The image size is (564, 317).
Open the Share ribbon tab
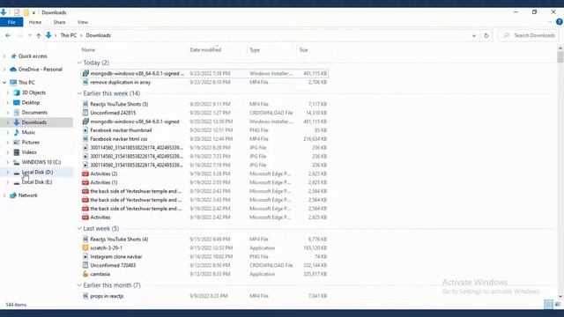pos(59,22)
